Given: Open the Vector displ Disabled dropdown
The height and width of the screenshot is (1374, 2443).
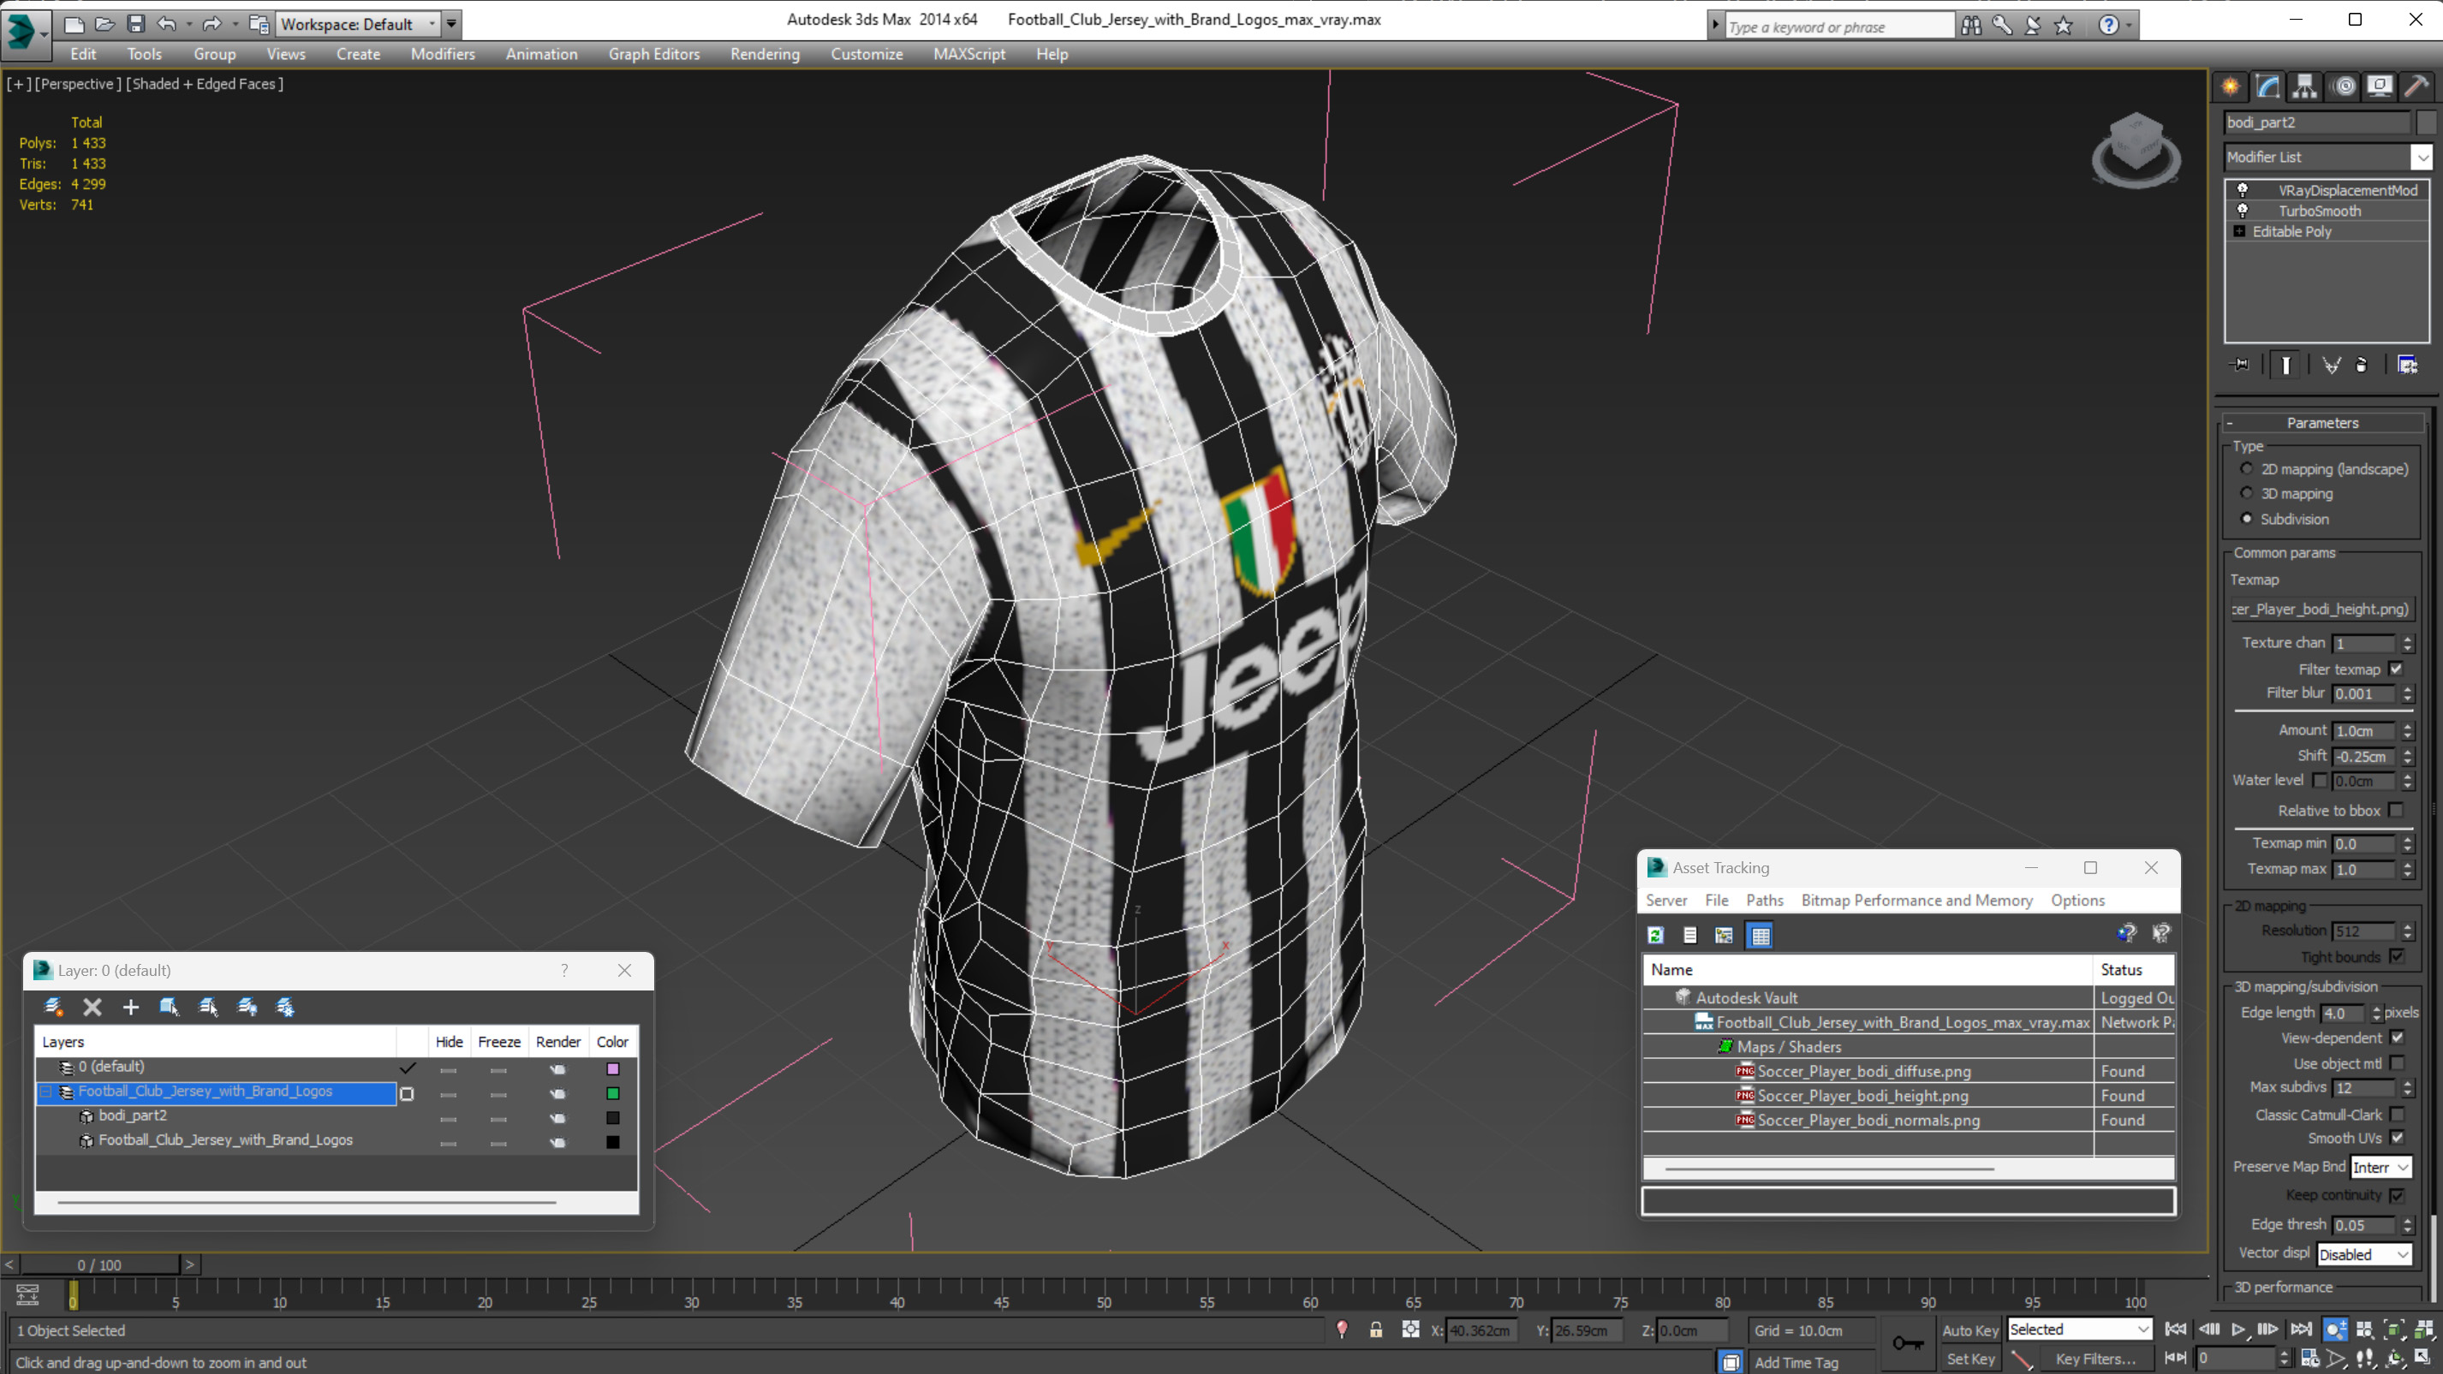Looking at the screenshot, I should coord(2363,1253).
